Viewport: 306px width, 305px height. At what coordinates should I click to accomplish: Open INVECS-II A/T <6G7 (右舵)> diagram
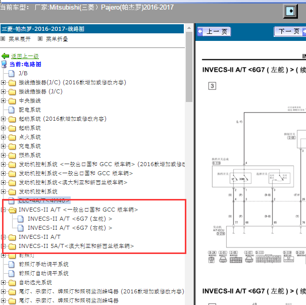[70, 228]
